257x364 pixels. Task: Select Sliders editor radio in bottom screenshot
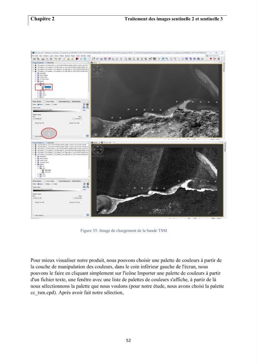click(45, 184)
